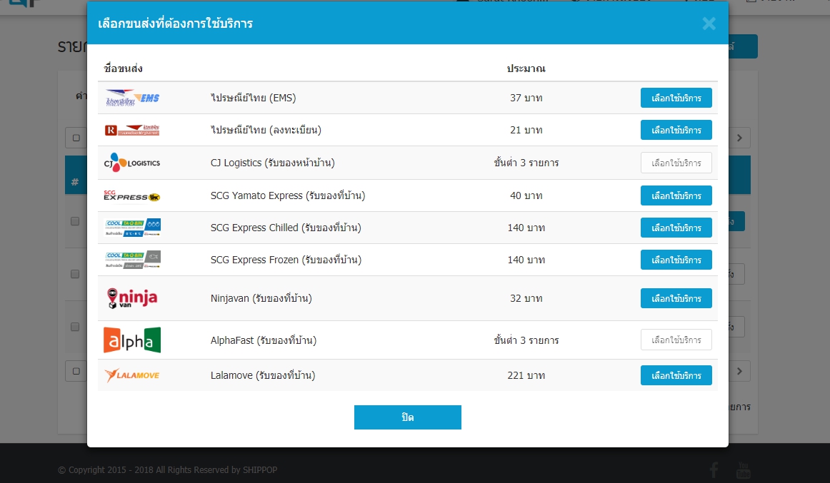
Task: Select disabled service button for CJ Logistics
Action: pyautogui.click(x=676, y=163)
